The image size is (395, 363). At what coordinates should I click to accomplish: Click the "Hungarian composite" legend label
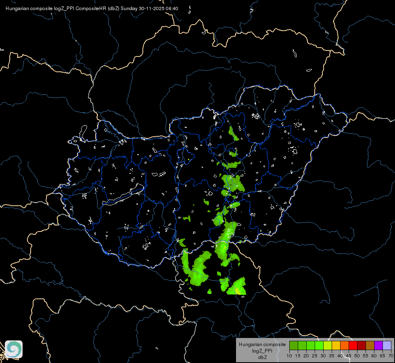262,344
